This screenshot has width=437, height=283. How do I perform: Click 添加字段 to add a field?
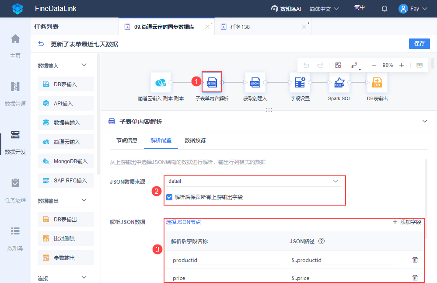point(407,222)
